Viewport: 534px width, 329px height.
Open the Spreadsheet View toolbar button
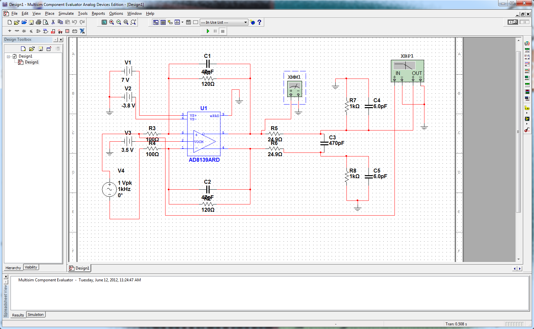163,22
